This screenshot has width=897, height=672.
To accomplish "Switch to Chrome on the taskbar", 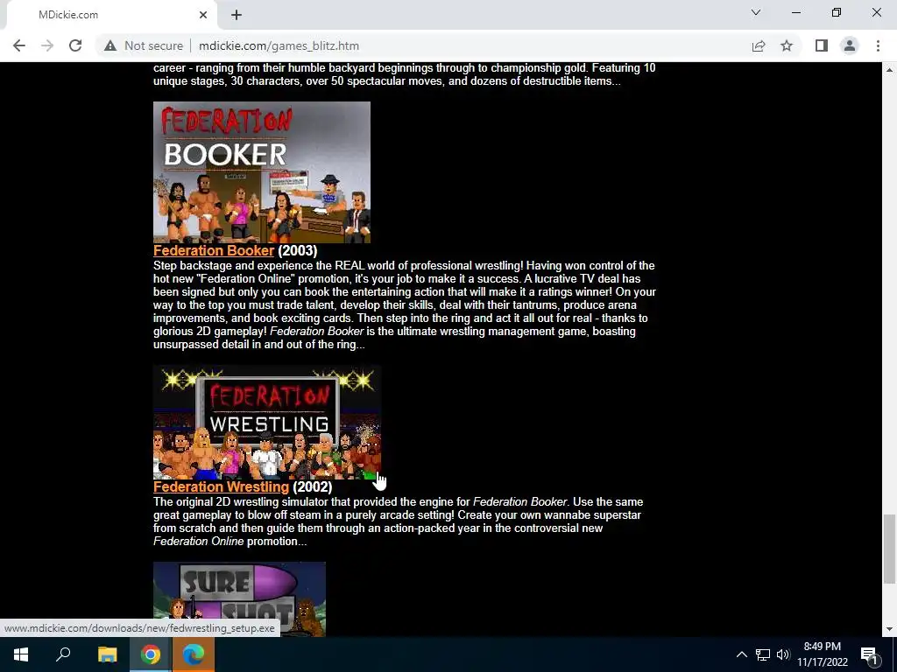I will pos(151,654).
